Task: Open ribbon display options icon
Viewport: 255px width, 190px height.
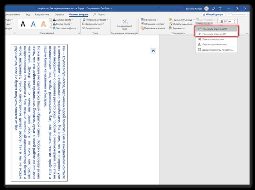Action: (x=220, y=8)
